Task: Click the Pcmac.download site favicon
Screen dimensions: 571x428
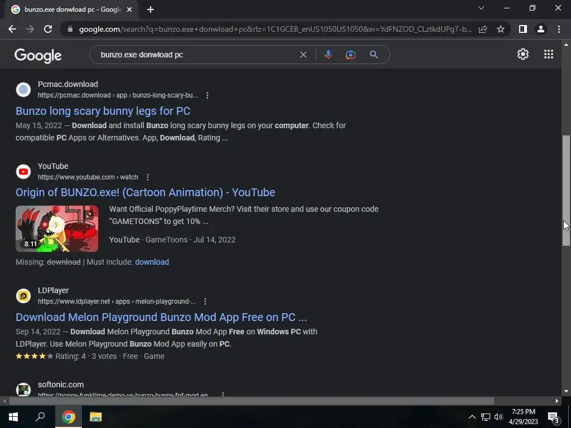Action: [23, 90]
